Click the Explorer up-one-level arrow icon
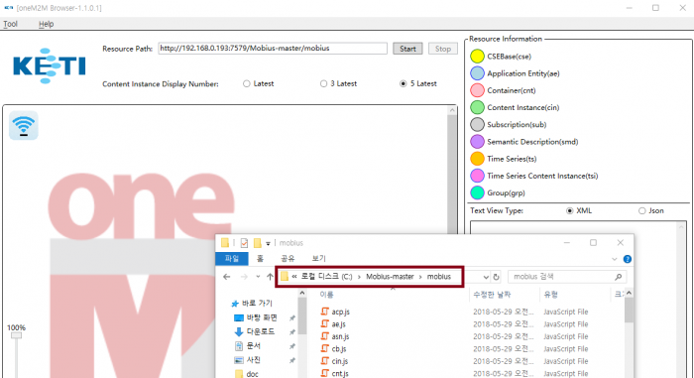 point(270,277)
